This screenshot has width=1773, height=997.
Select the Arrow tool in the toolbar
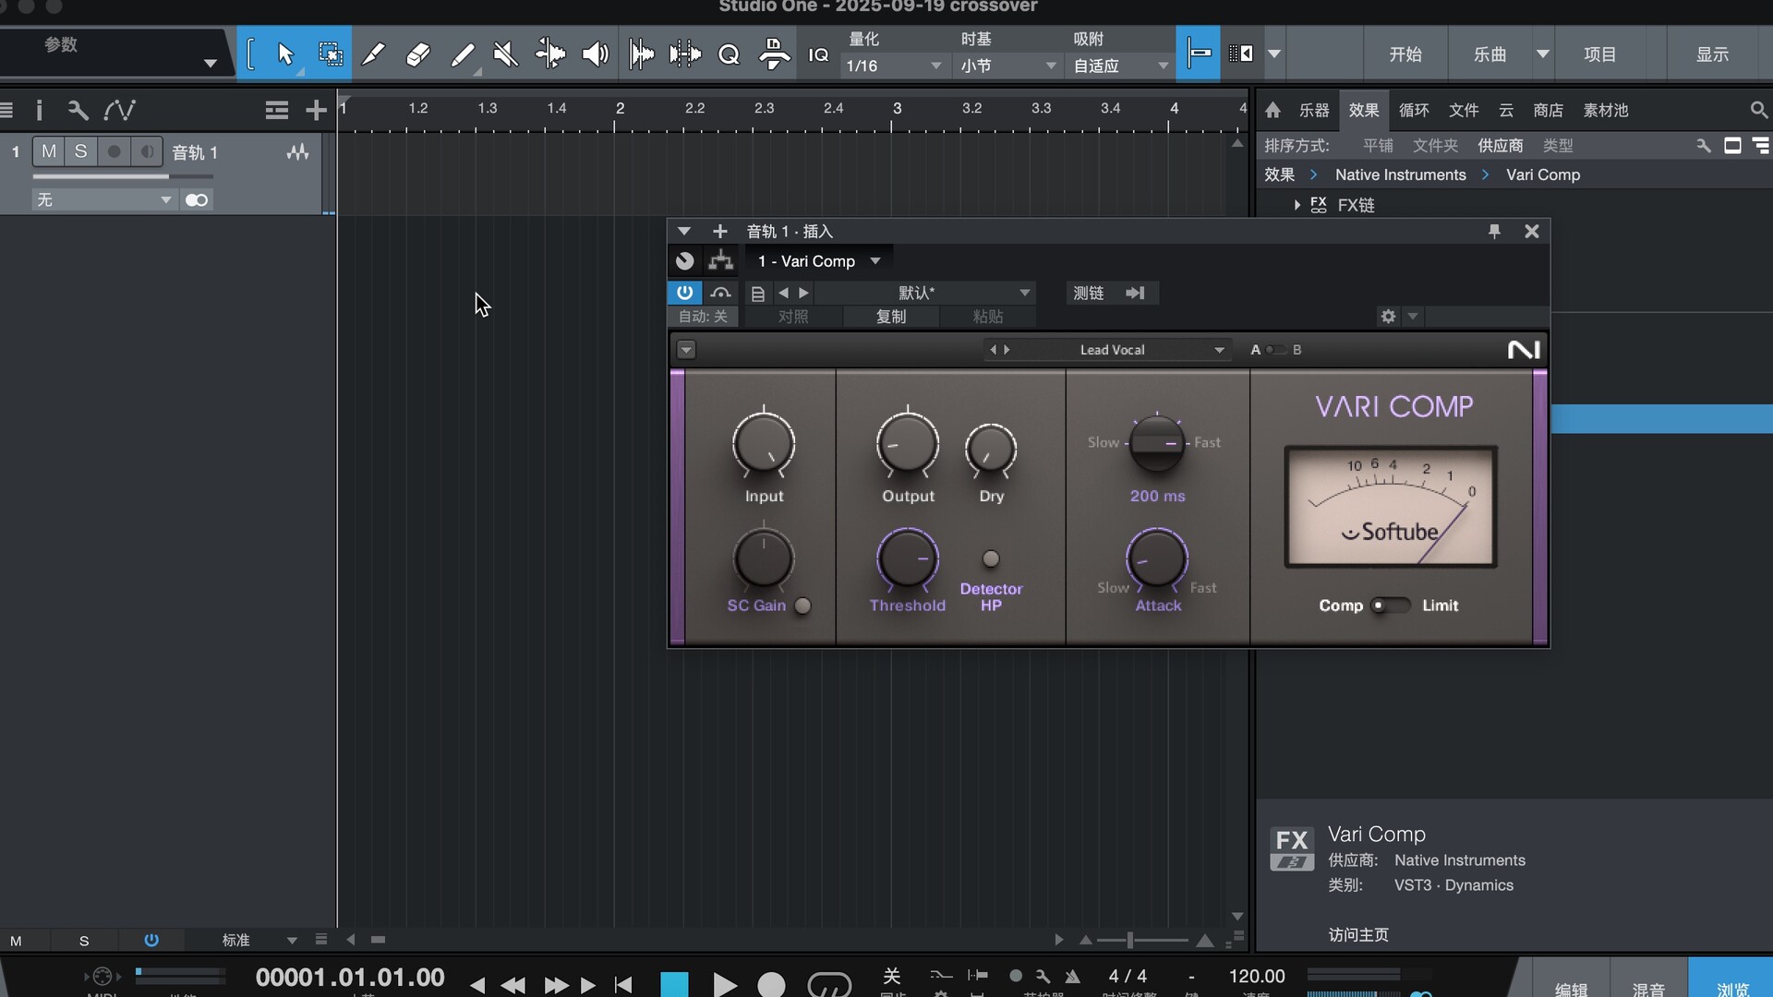285,54
